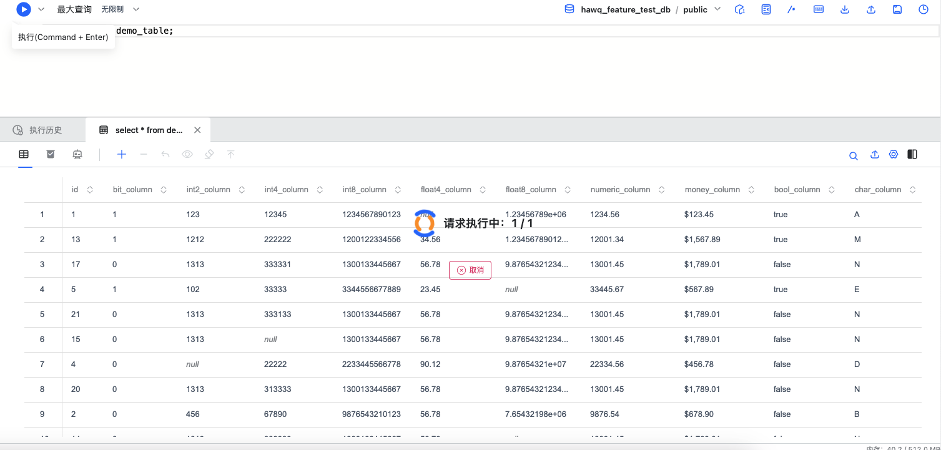Click the export icon above the result grid
The image size is (941, 450).
[x=875, y=154]
